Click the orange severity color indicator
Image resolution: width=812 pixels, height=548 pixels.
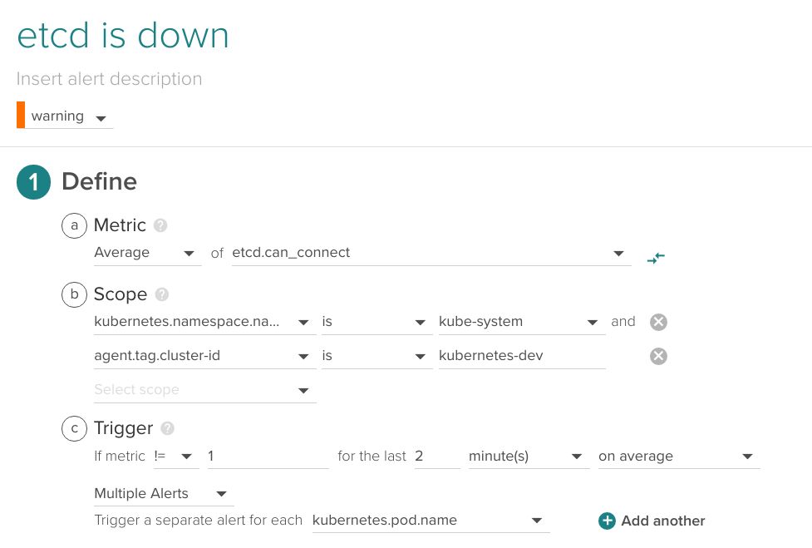pos(21,116)
